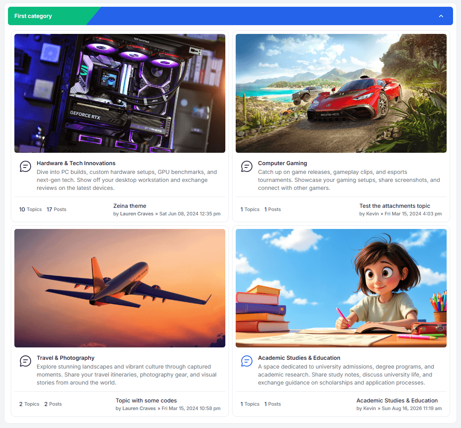Open the airplane at sunset thumbnail image
461x428 pixels.
click(x=120, y=288)
